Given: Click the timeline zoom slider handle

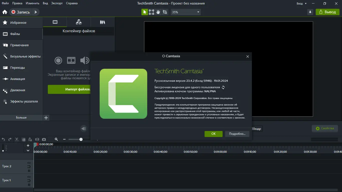Looking at the screenshot, I should (81, 139).
